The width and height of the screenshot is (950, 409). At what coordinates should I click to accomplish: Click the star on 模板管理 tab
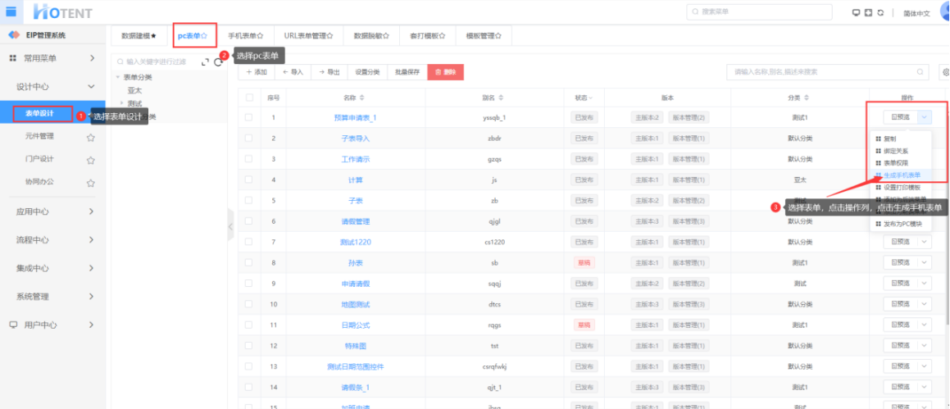[498, 36]
